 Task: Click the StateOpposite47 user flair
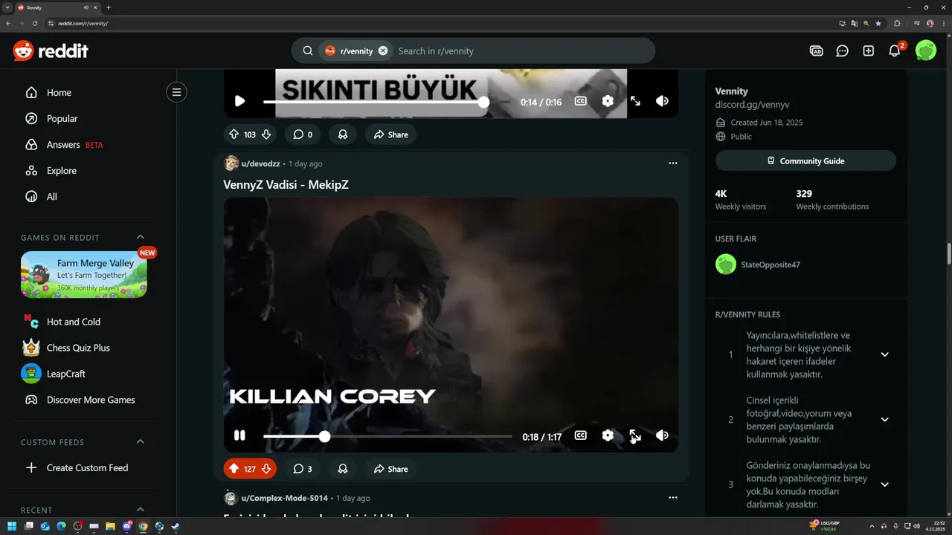tap(771, 265)
